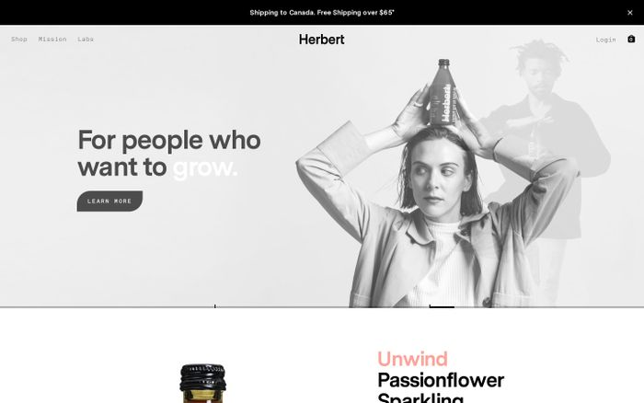Select the middle slide progress segment
The width and height of the screenshot is (644, 403).
pyautogui.click(x=322, y=306)
